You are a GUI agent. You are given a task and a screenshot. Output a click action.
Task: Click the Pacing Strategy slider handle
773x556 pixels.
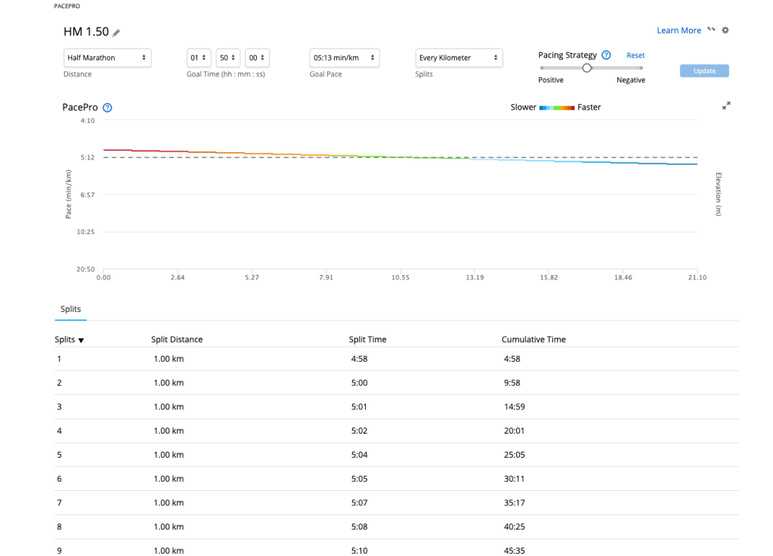586,67
